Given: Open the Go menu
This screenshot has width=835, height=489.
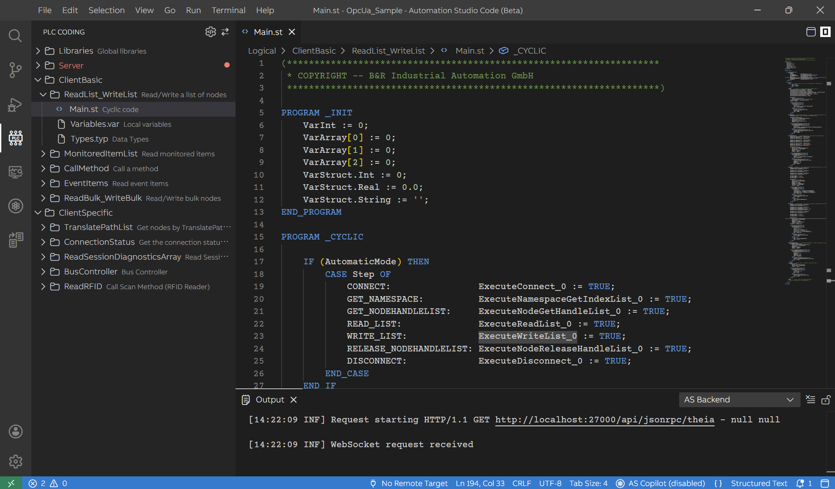Looking at the screenshot, I should 170,10.
